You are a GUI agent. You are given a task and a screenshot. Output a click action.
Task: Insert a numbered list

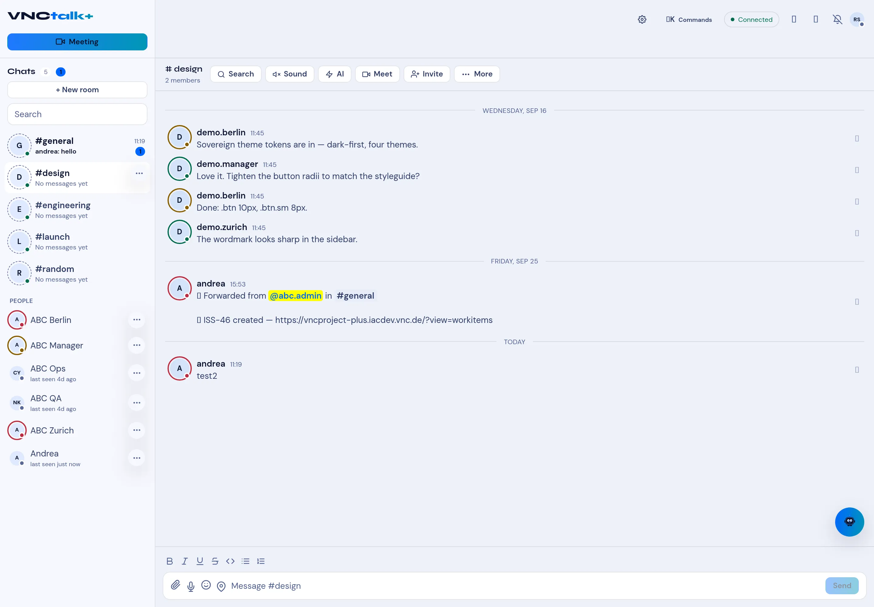point(260,561)
